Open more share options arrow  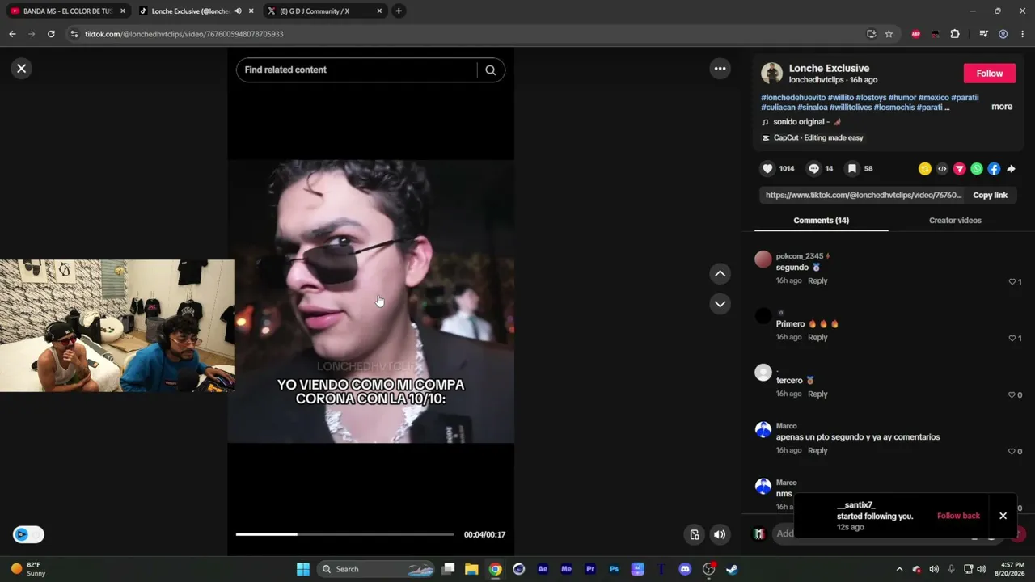tap(1011, 169)
